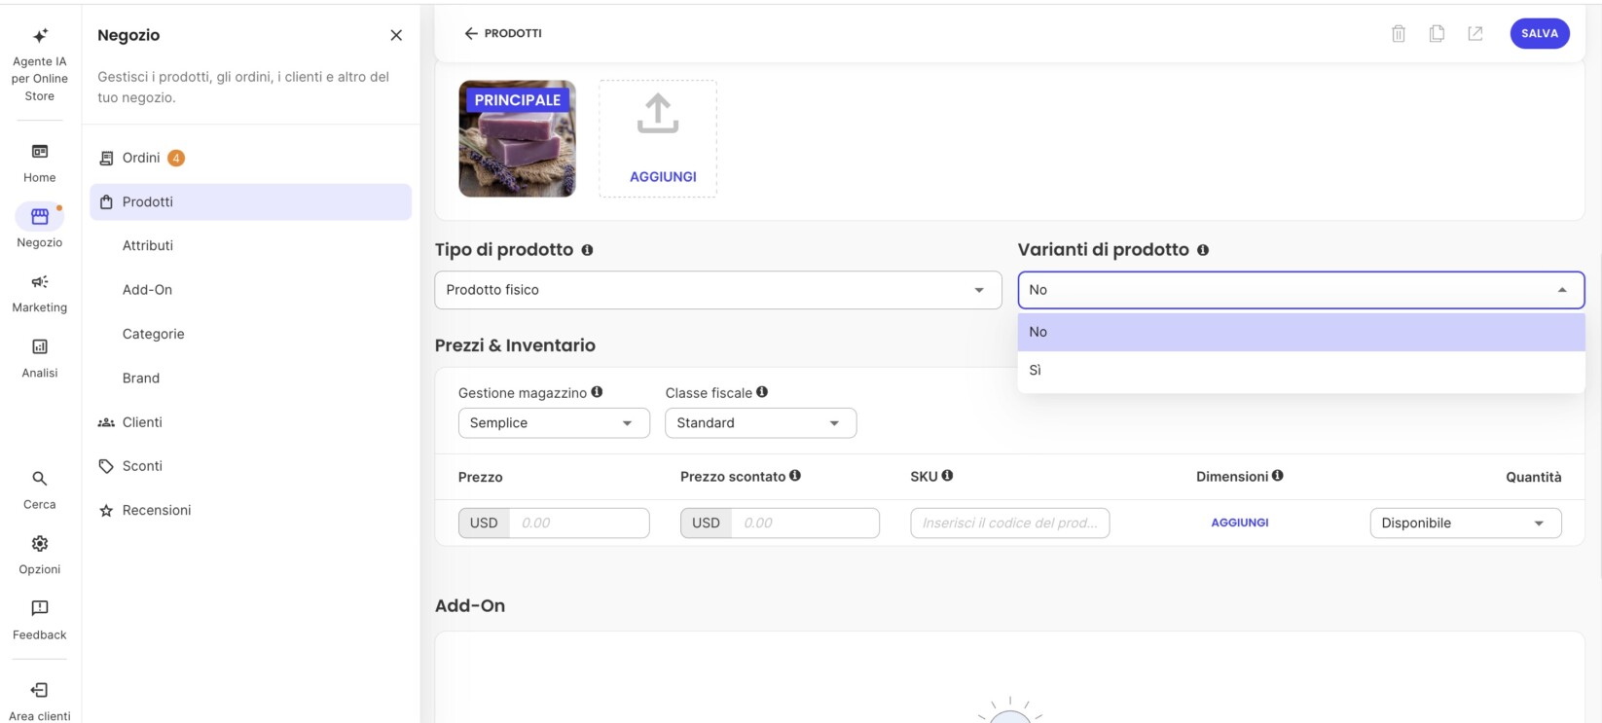Open the Negozio store icon
Screen dimensions: 1602x723
click(40, 216)
